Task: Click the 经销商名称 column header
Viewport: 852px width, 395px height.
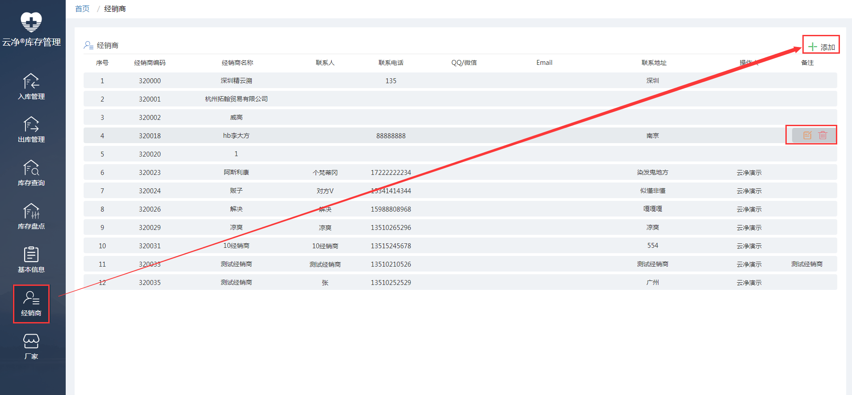Action: (x=237, y=63)
